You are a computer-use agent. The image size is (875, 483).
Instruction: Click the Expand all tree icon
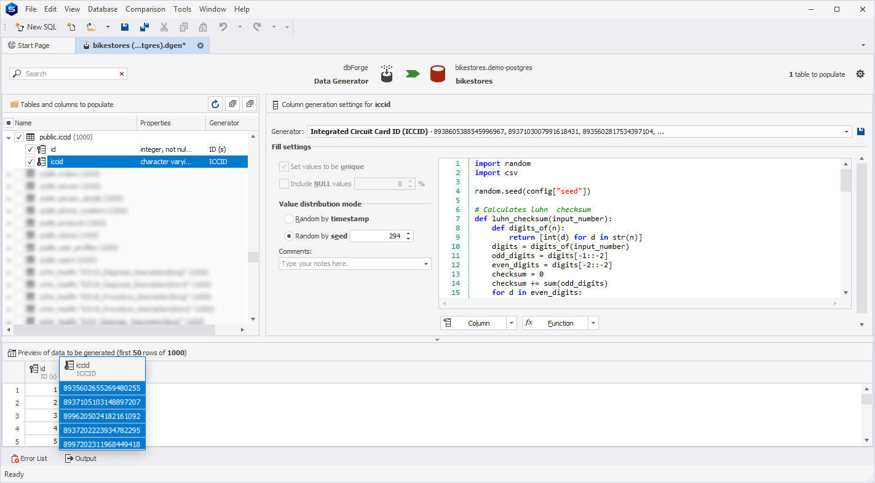[232, 104]
